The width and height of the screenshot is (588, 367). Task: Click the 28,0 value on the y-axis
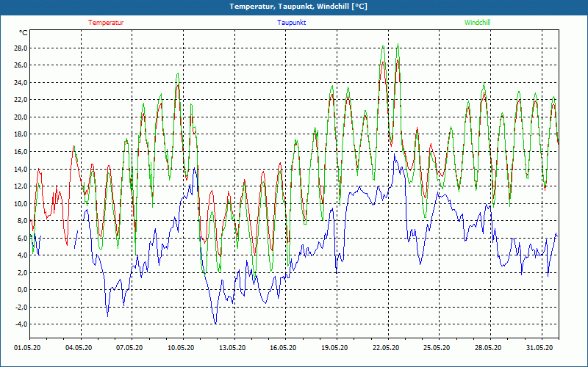coord(21,48)
